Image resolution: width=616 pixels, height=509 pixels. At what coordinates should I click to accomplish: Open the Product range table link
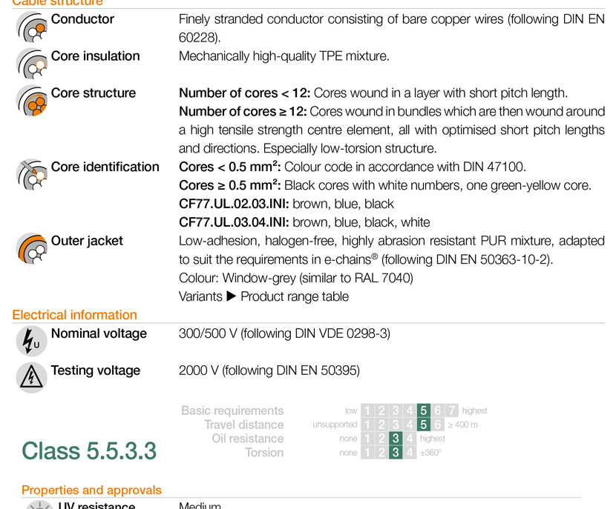tap(295, 296)
